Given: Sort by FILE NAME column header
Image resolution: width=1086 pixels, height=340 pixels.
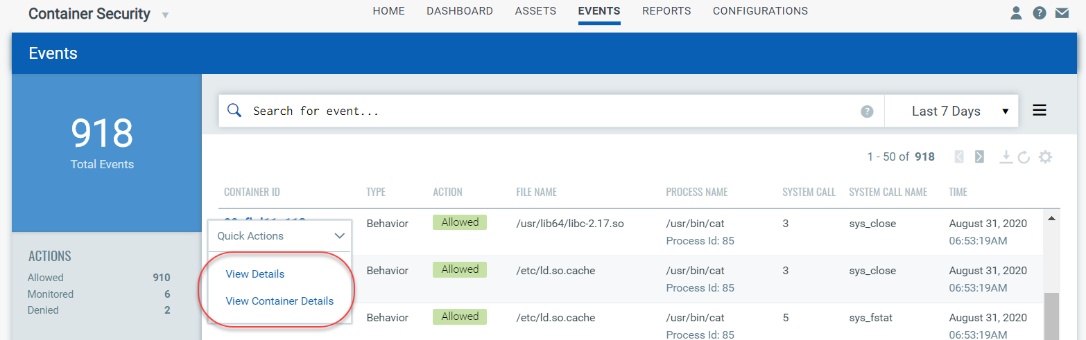Looking at the screenshot, I should [537, 192].
